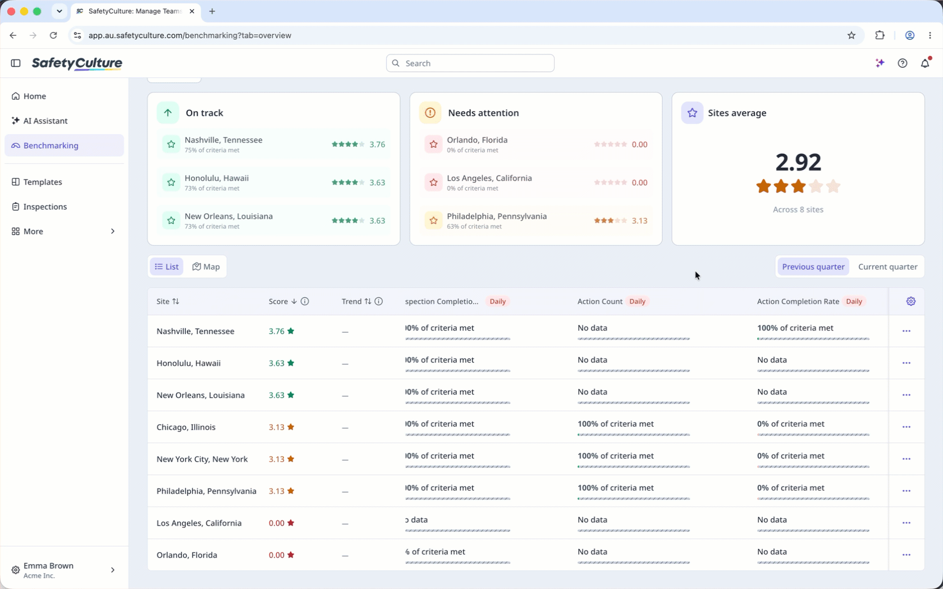
Task: Click the table column settings gear
Action: coord(911,301)
